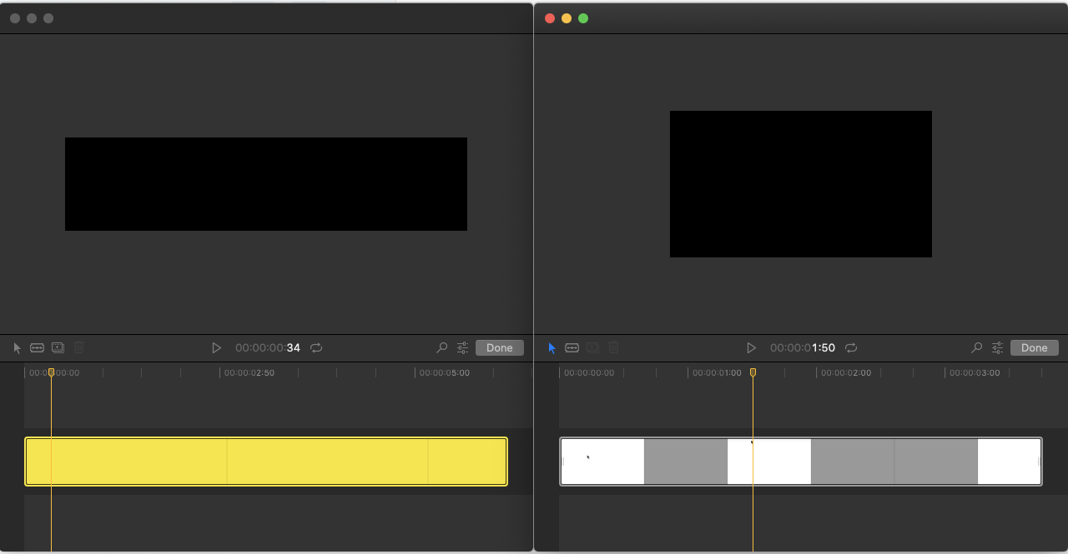
Task: Click the 00:00:00:00 ruler label in right window
Action: (589, 373)
